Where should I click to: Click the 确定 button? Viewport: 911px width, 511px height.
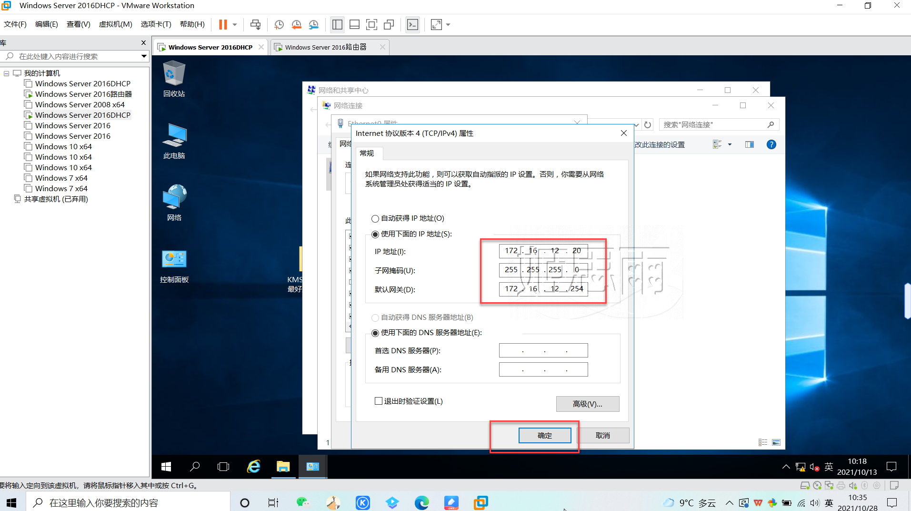545,435
